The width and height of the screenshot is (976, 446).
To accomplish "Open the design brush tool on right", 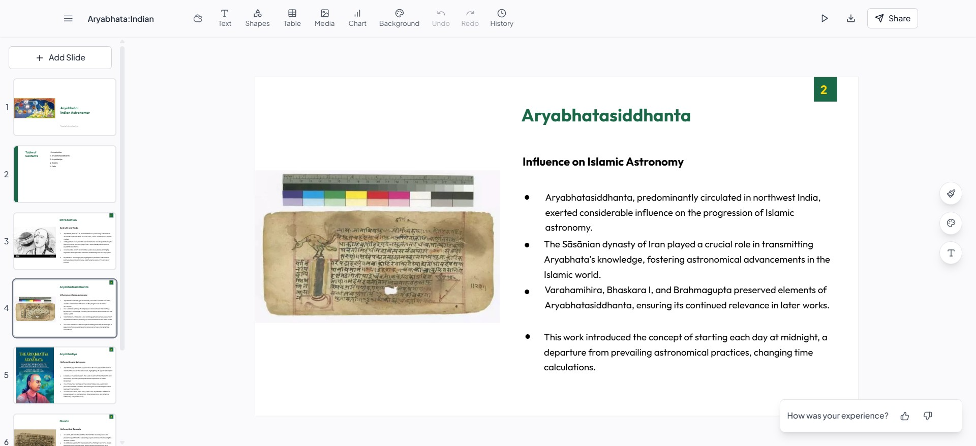I will click(951, 194).
